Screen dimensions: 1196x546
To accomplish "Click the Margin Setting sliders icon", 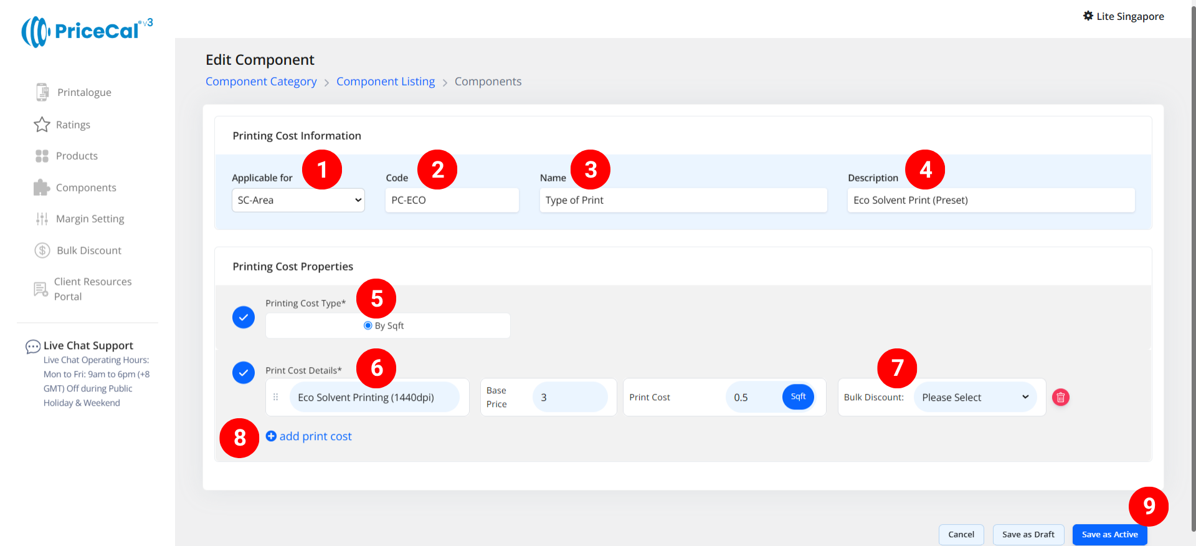I will [42, 219].
